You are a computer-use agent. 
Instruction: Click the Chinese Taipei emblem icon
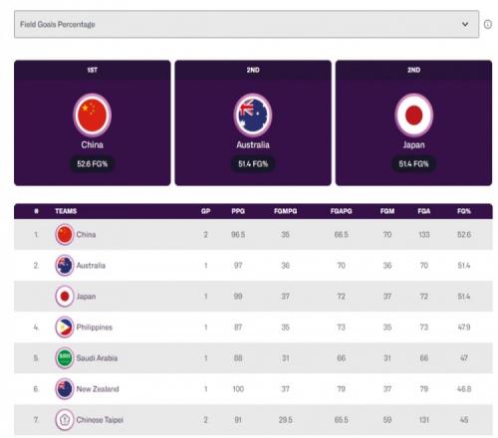65,420
